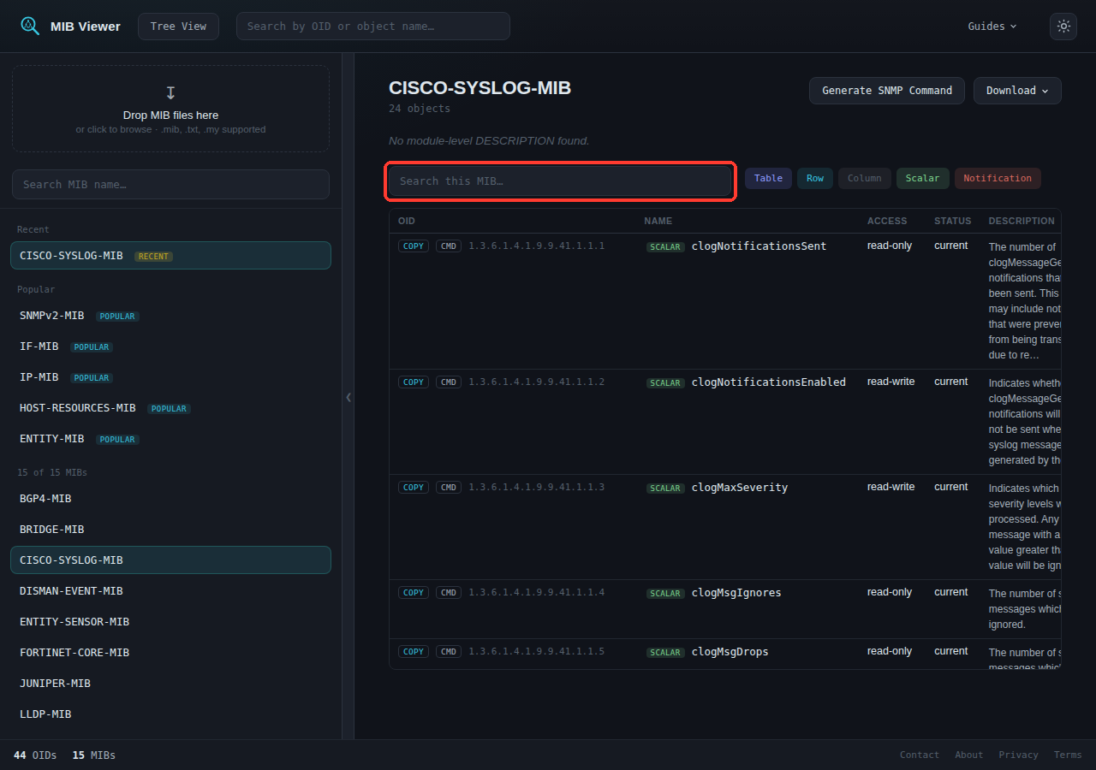Click CMD for clogNotificationsSent
The width and height of the screenshot is (1096, 770).
click(449, 246)
